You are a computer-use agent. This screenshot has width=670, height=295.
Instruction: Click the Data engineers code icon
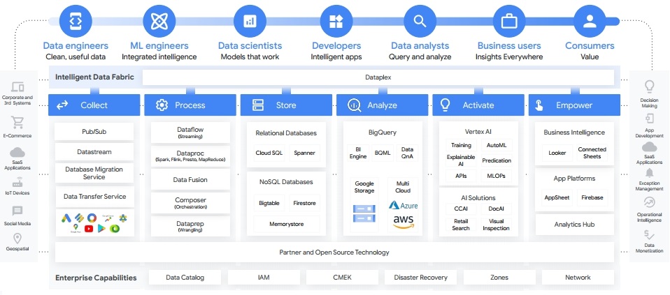tap(75, 21)
